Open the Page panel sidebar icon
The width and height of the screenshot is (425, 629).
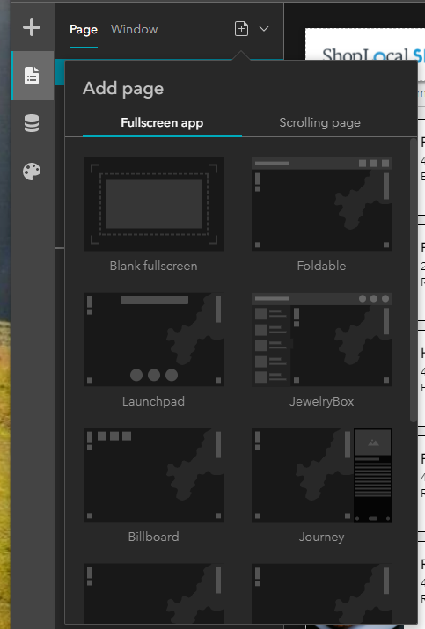[x=32, y=76]
